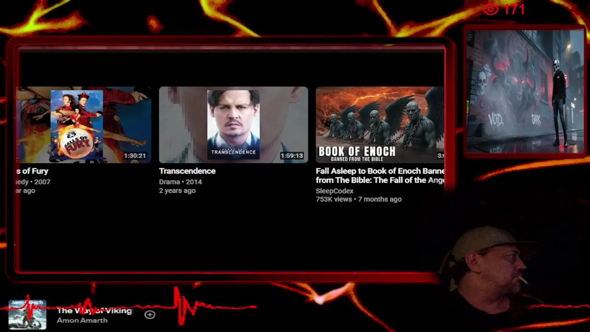Click the '2 years ago' text under Transcendence
Image resolution: width=590 pixels, height=332 pixels.
[x=177, y=190]
